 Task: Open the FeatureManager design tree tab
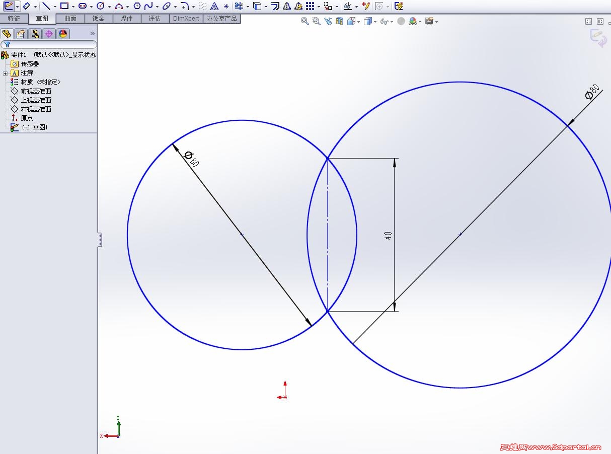point(7,34)
